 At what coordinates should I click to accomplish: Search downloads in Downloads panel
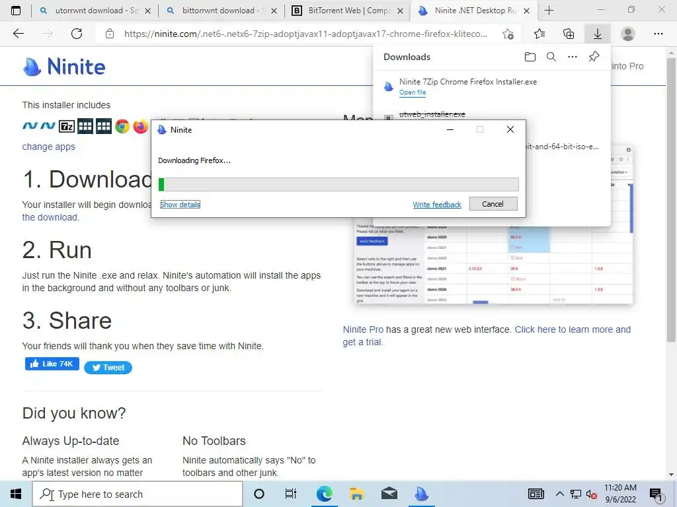tap(551, 57)
